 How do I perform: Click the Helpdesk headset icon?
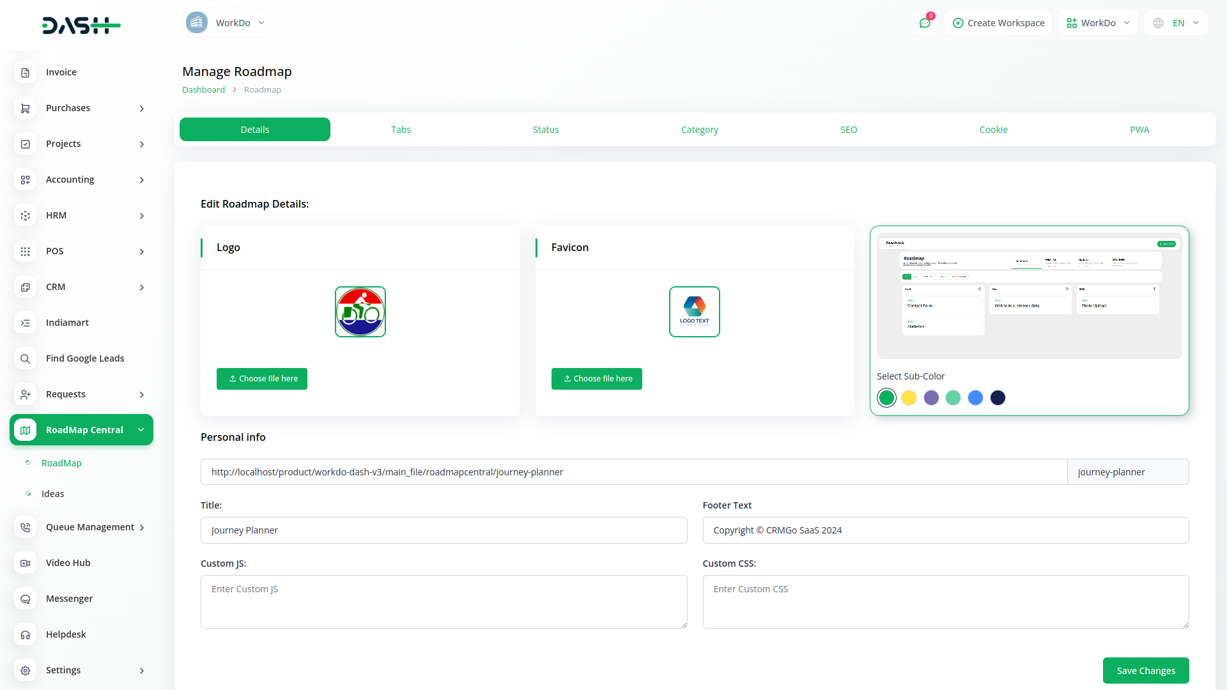click(25, 634)
